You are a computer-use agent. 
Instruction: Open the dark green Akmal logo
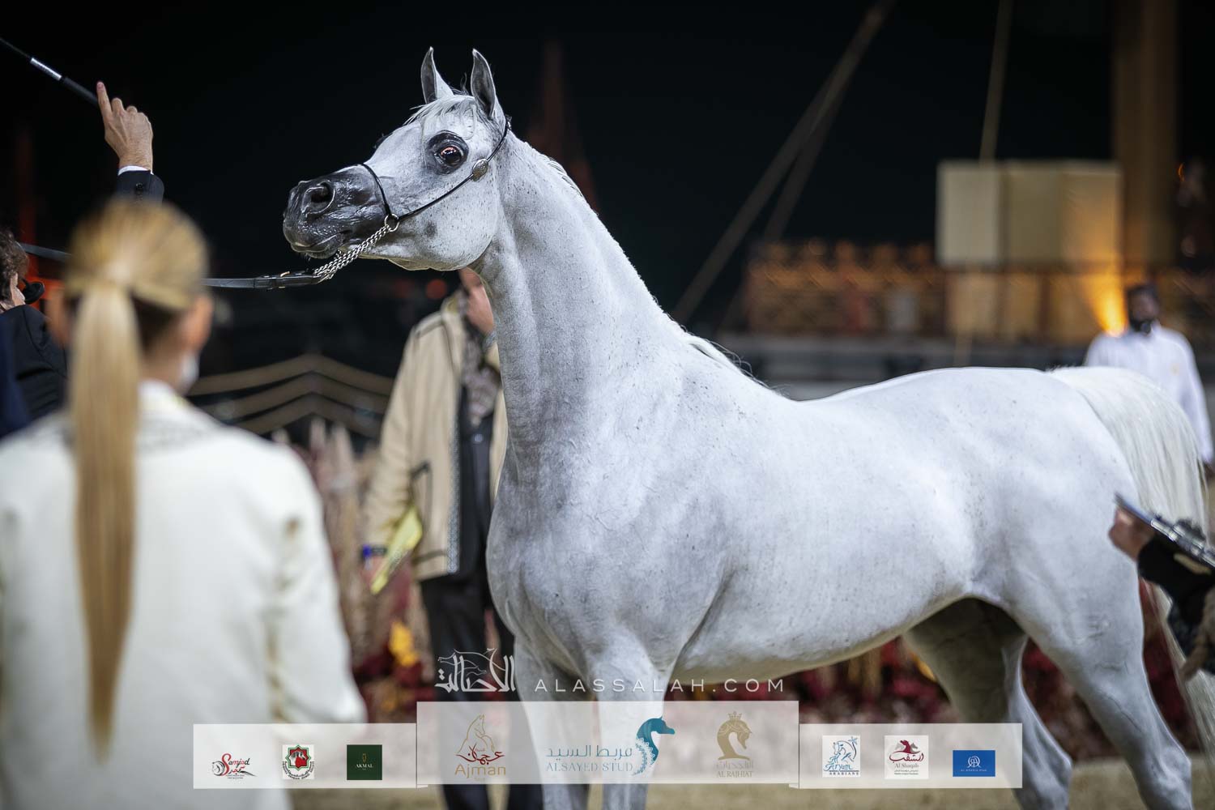364,762
